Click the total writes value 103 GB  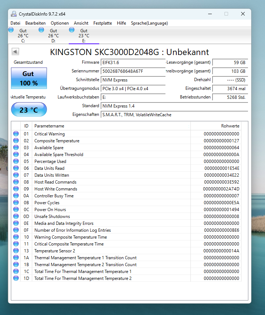tap(230, 71)
